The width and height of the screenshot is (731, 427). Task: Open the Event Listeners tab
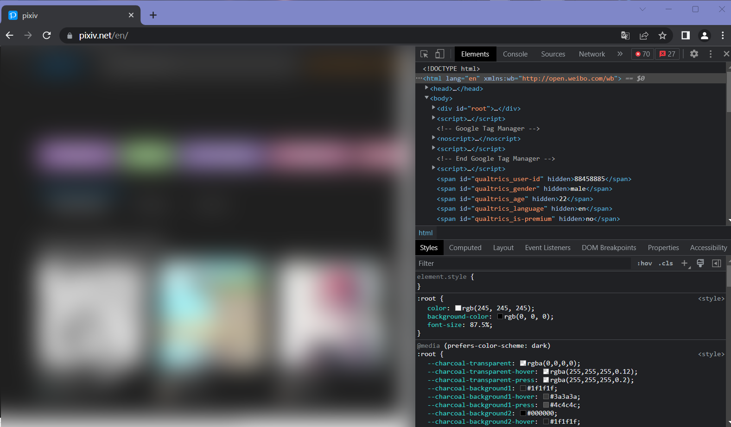547,248
